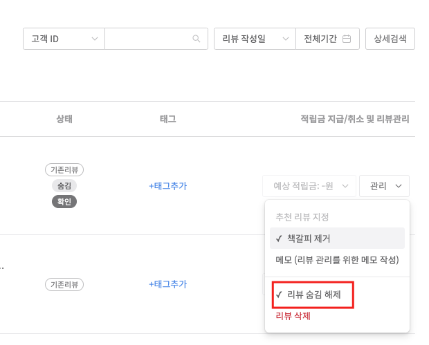Select 책갈피 제거 menu item

pyautogui.click(x=337, y=239)
